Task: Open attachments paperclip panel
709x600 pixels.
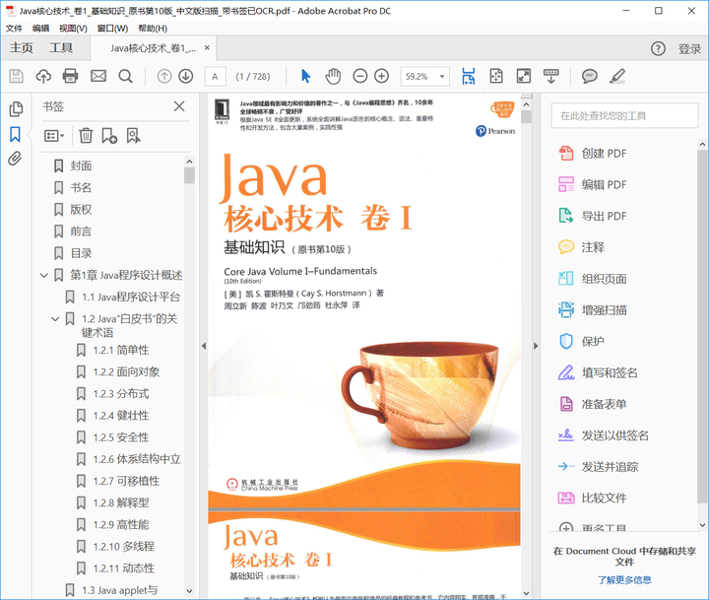Action: click(15, 159)
